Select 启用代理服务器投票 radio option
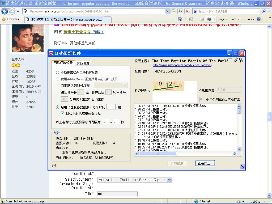This screenshot has height=204, width=272. [x=58, y=107]
